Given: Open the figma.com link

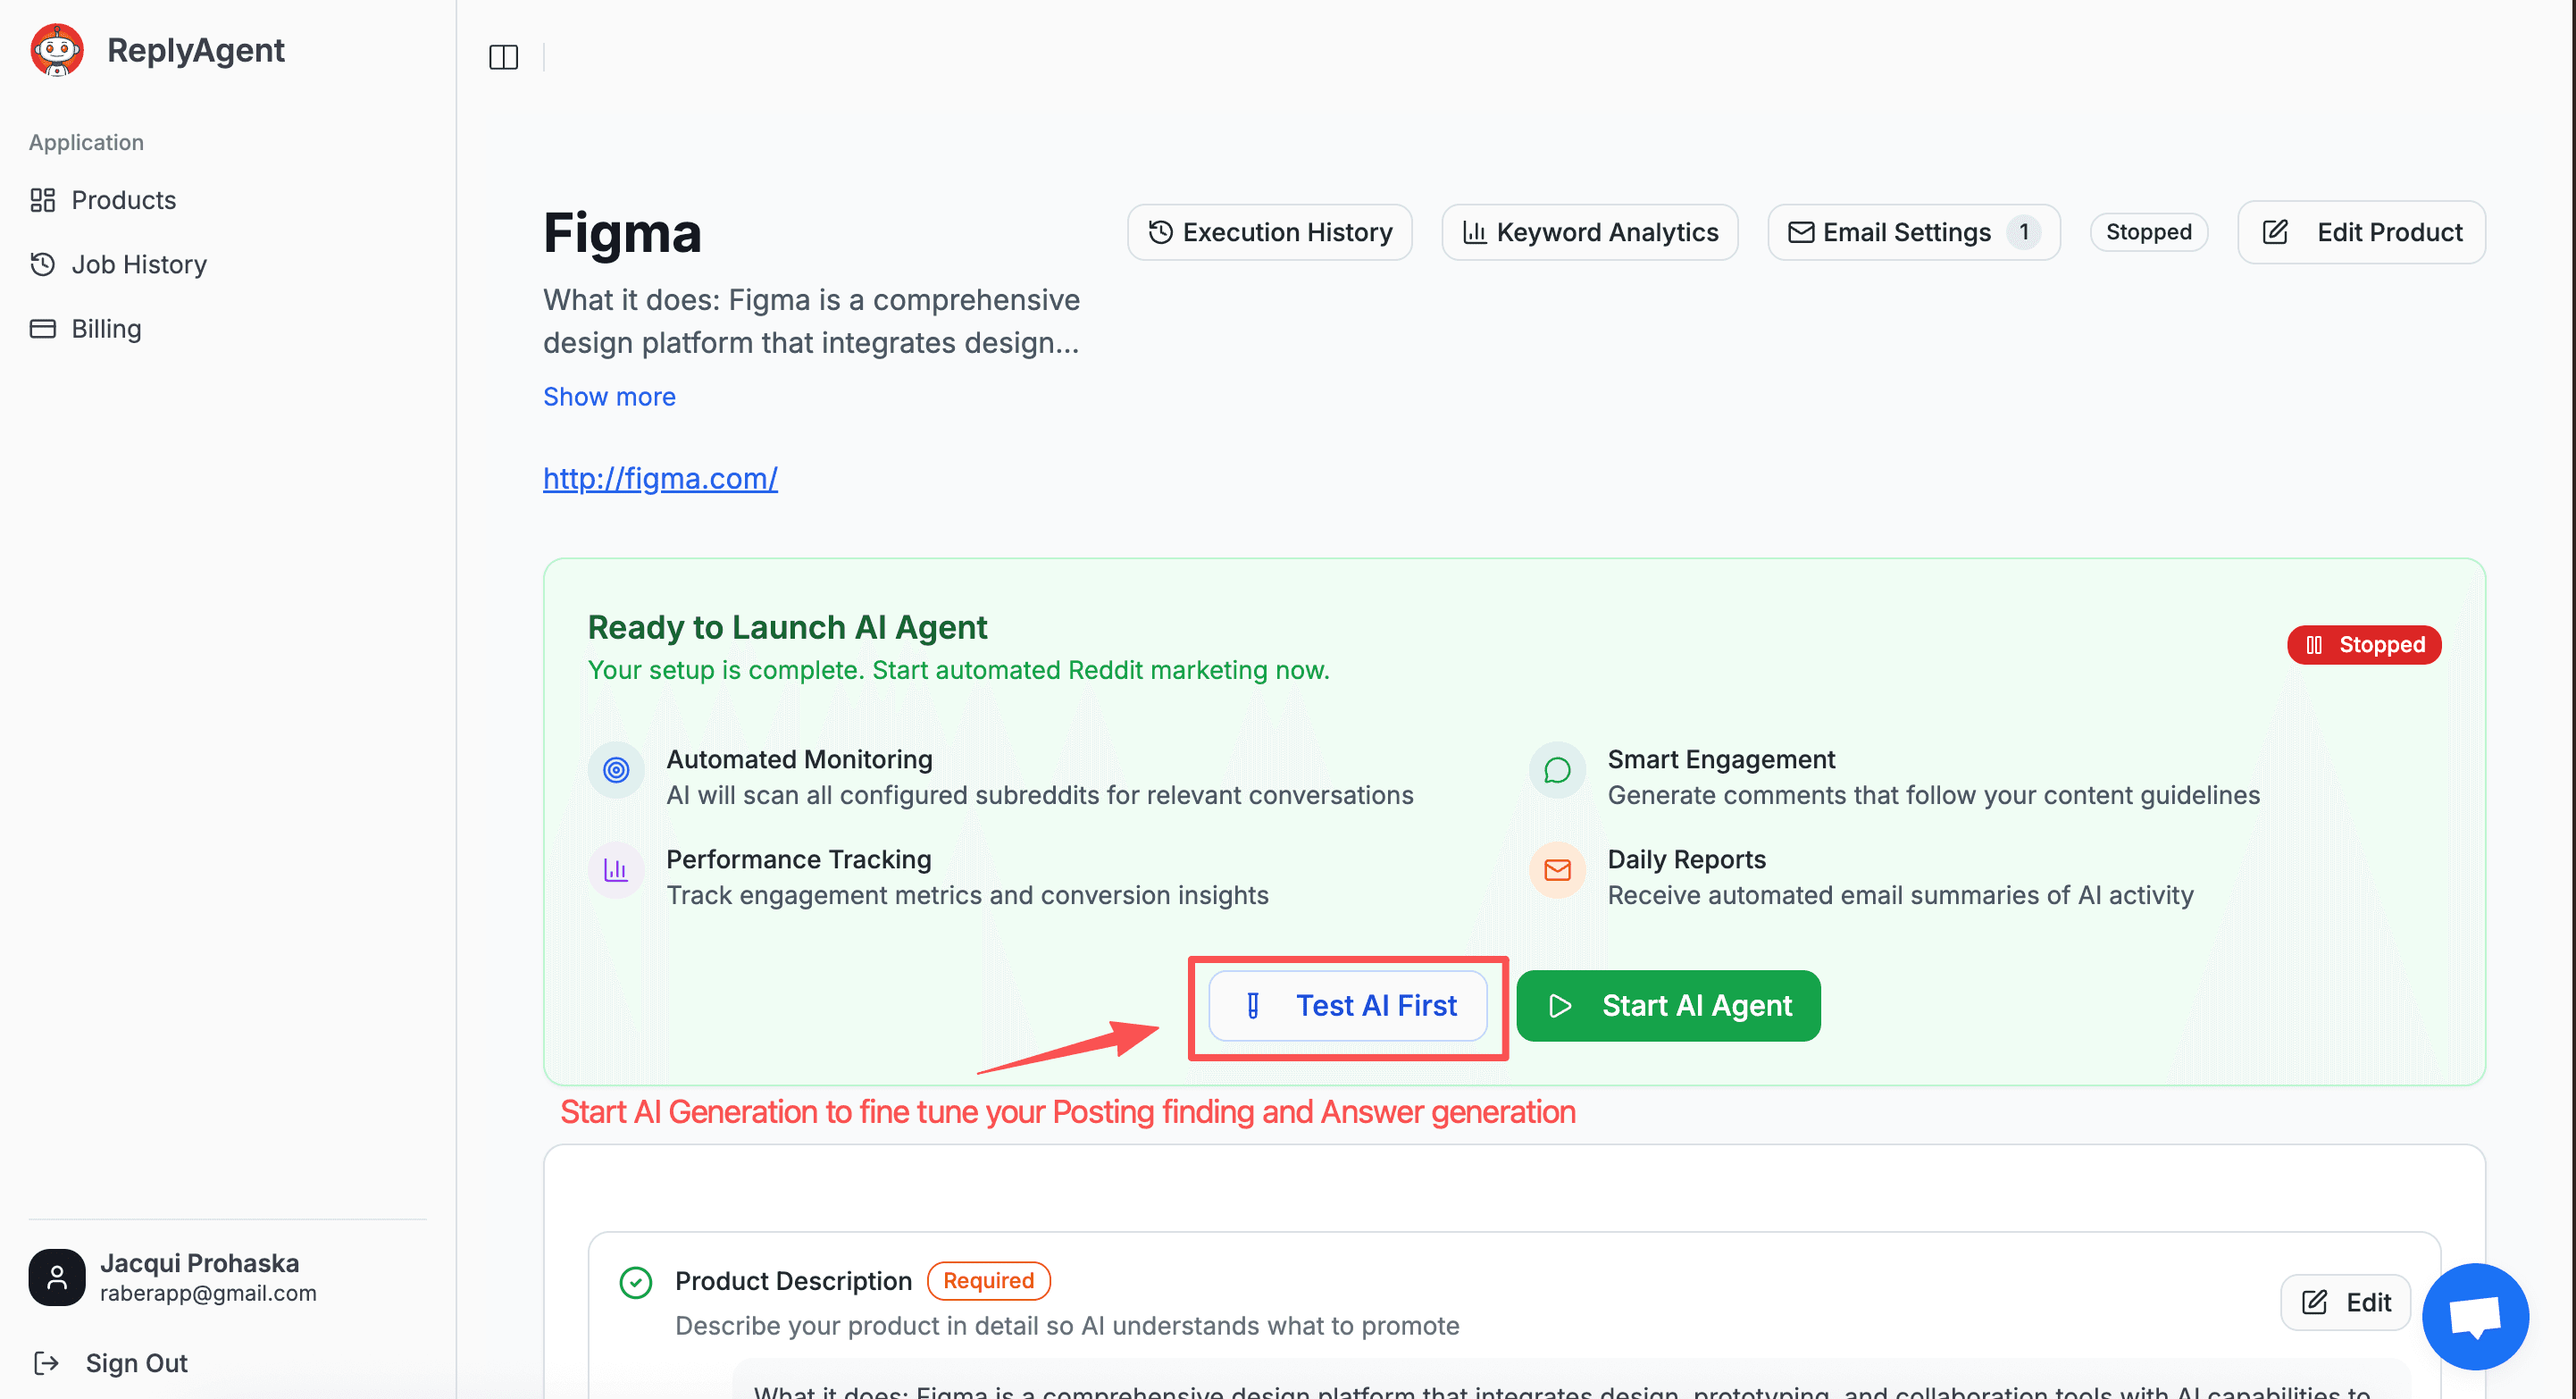Looking at the screenshot, I should tap(660, 478).
